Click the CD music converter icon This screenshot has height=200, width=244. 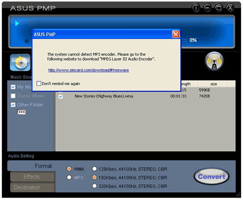pyautogui.click(x=20, y=62)
